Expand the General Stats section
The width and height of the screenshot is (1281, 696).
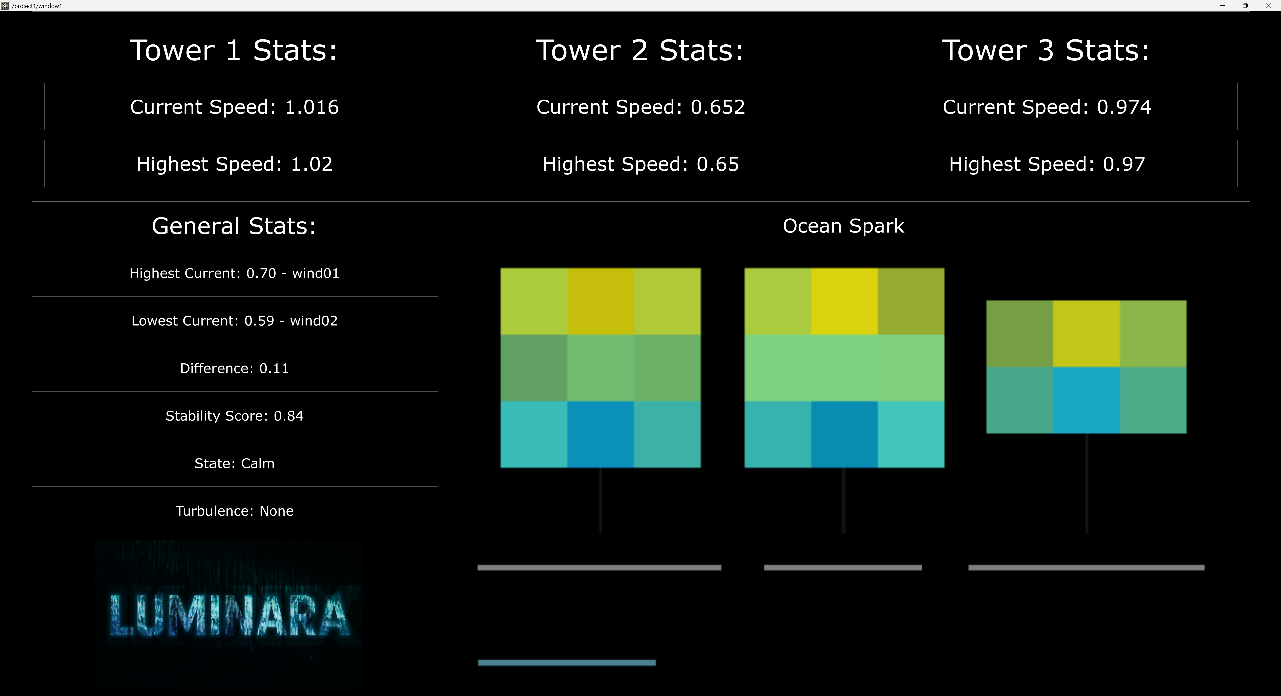click(234, 226)
